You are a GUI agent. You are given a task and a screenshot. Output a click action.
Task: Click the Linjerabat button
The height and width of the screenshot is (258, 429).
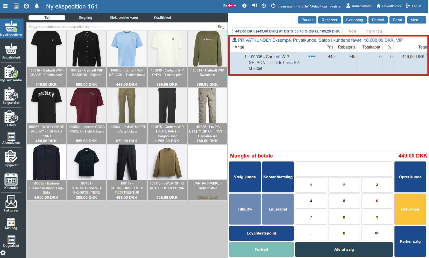pos(278,209)
